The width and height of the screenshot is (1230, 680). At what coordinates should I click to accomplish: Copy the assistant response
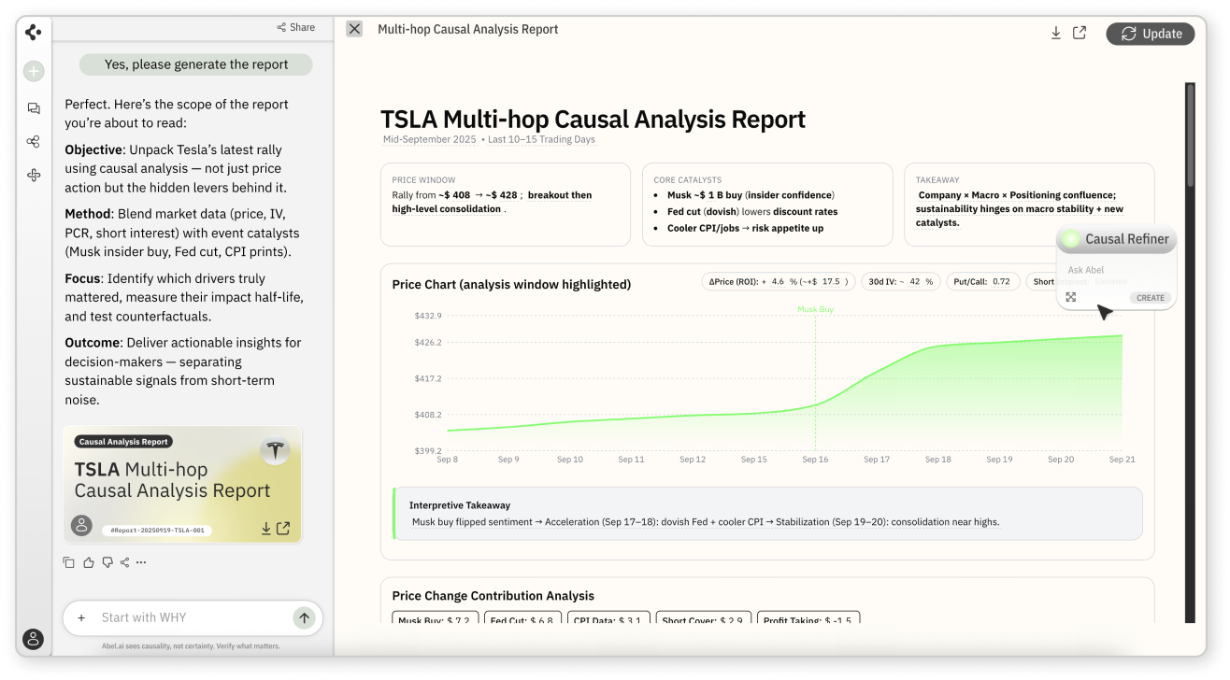(x=69, y=562)
